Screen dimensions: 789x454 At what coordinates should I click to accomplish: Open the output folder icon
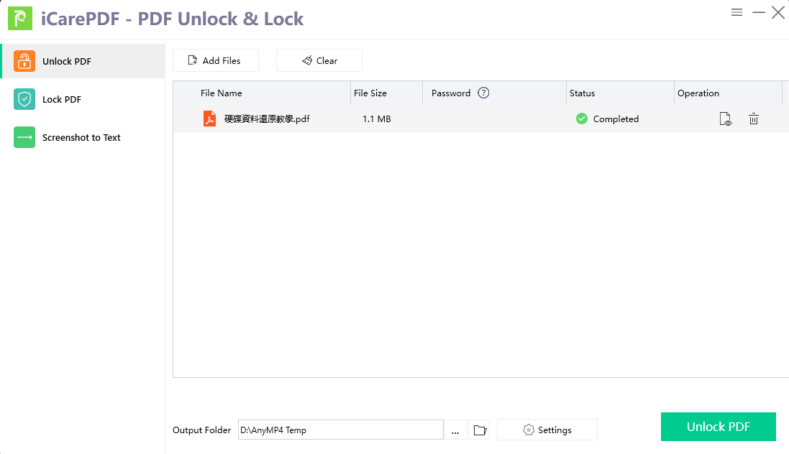479,430
